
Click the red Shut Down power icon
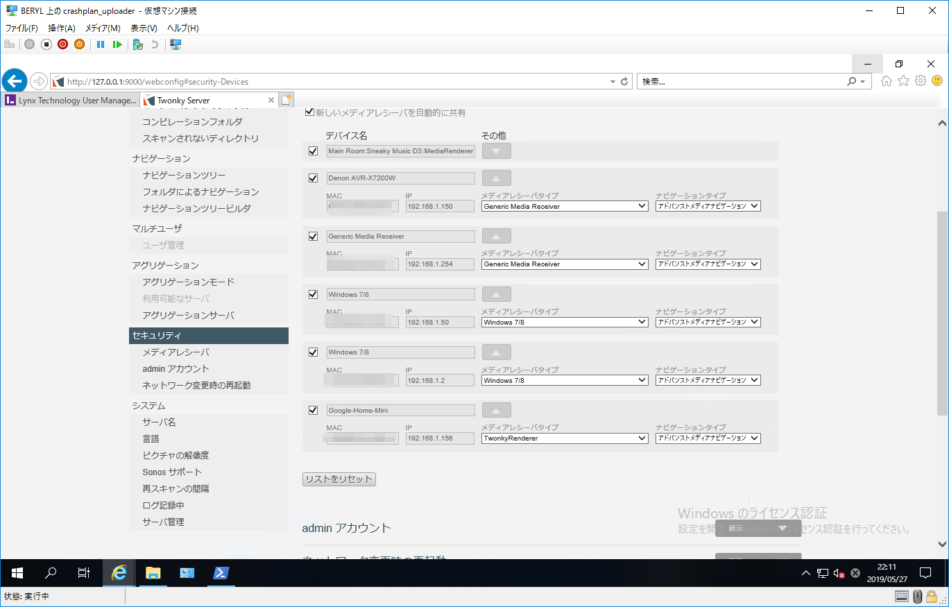[62, 44]
